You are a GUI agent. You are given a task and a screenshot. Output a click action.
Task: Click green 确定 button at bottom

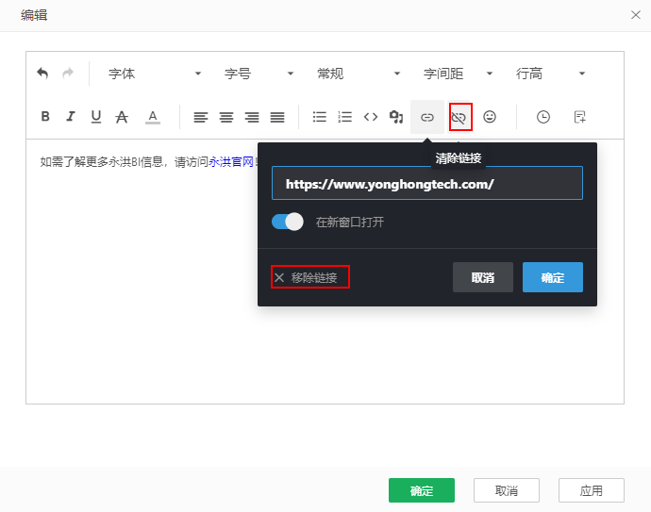point(422,490)
